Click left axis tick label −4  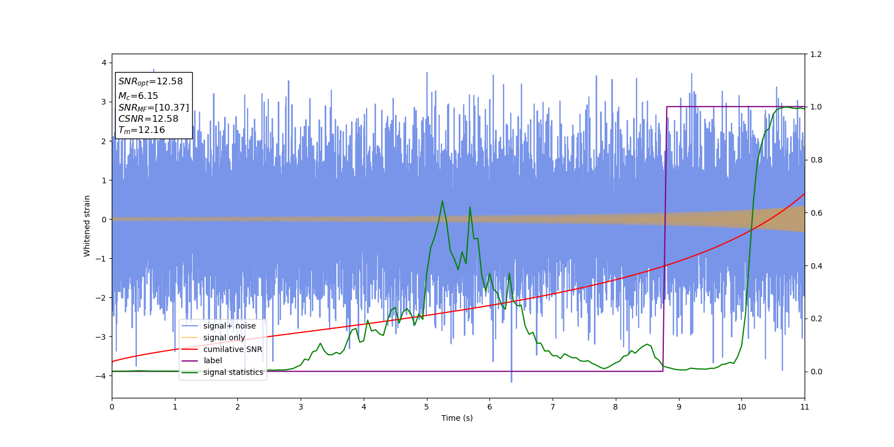tap(102, 376)
